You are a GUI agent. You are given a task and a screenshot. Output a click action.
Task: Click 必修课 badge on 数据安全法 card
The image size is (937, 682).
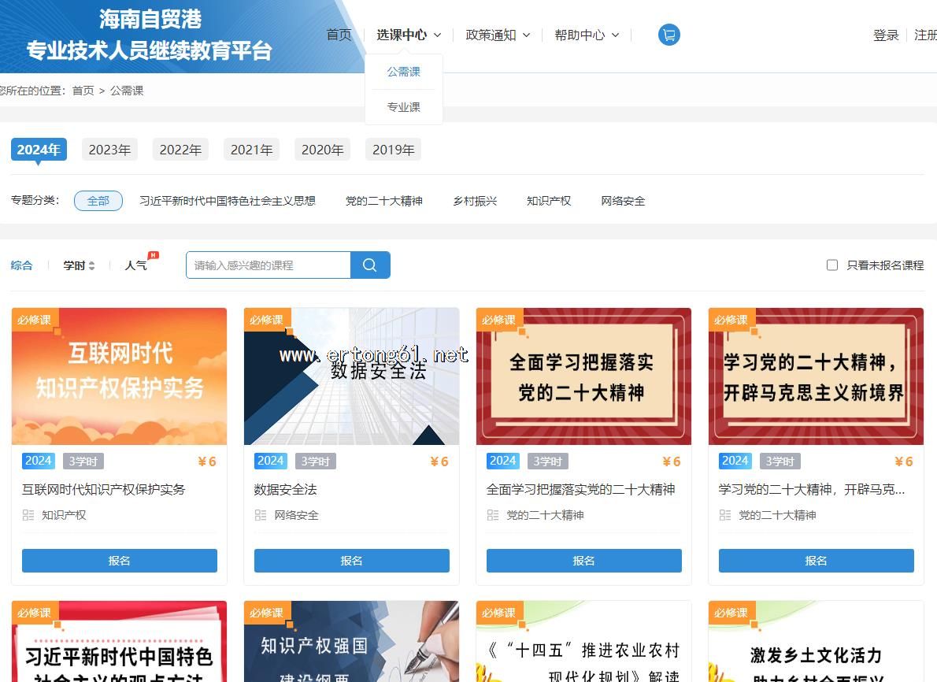(266, 320)
